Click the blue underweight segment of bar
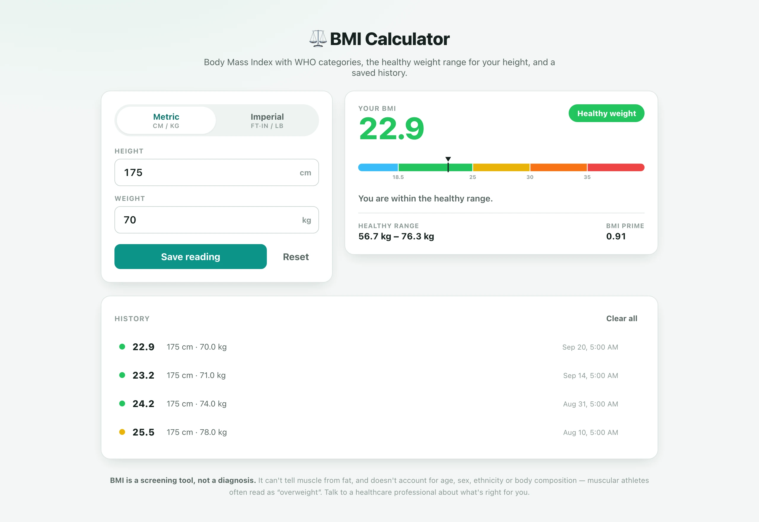 pyautogui.click(x=378, y=167)
